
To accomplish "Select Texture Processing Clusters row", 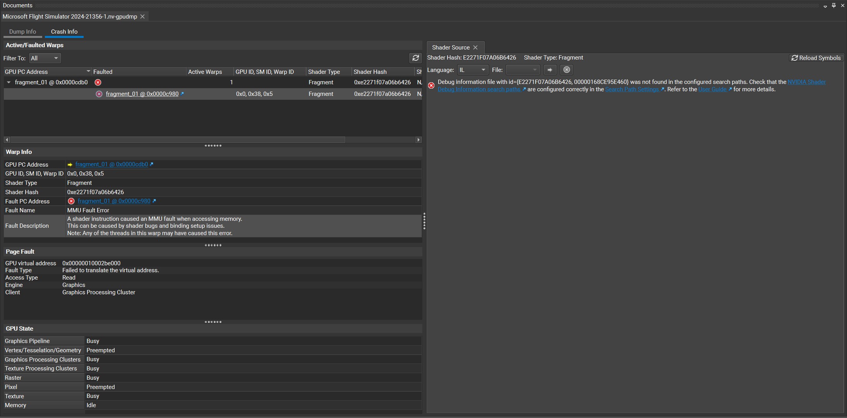I will [213, 369].
